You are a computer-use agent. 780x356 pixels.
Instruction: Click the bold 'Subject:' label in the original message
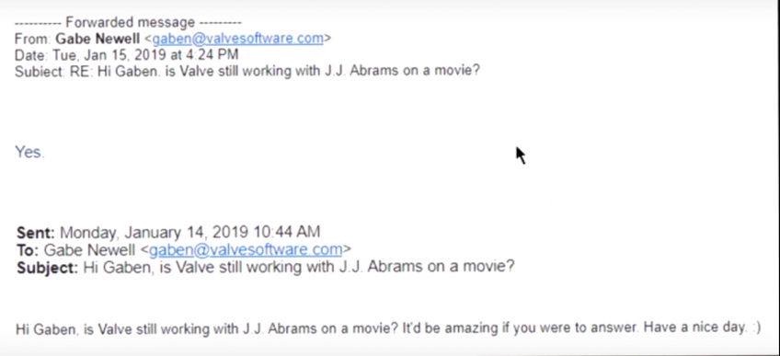(47, 267)
